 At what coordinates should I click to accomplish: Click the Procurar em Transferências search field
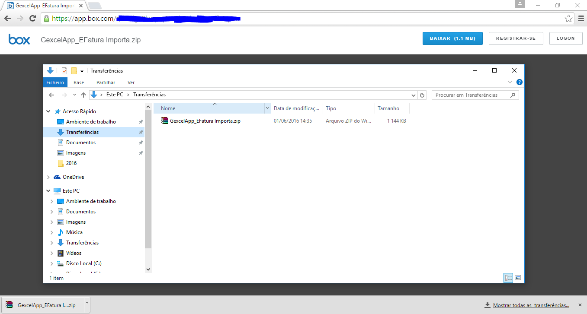pyautogui.click(x=471, y=95)
